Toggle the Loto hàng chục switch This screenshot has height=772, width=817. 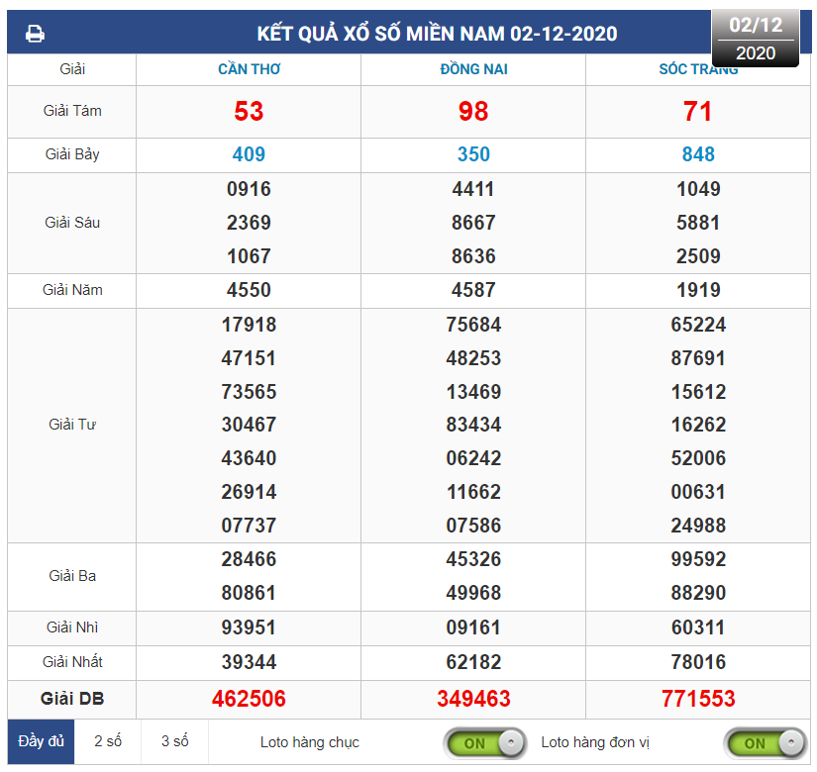(484, 742)
